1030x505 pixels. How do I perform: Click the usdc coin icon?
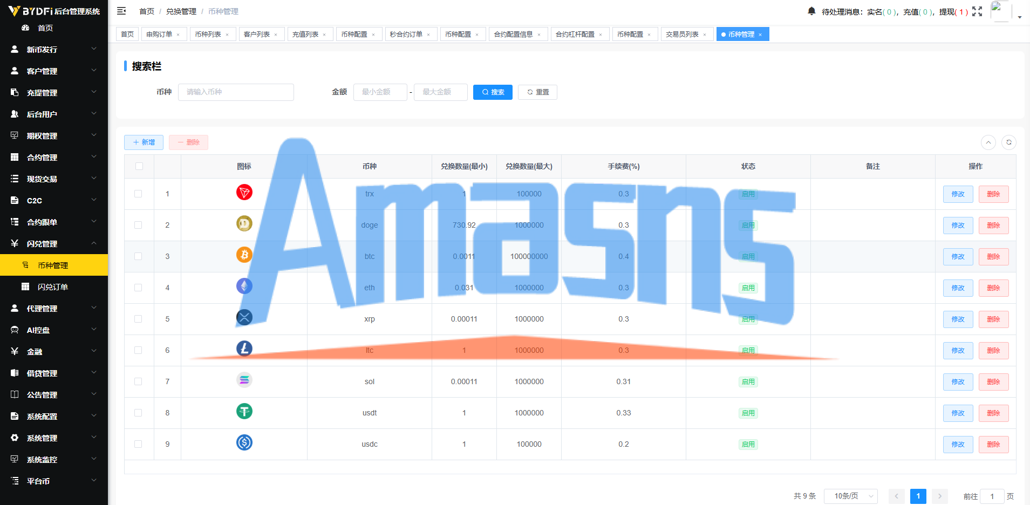click(244, 442)
